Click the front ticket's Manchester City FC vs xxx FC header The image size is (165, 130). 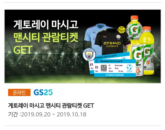(111, 61)
